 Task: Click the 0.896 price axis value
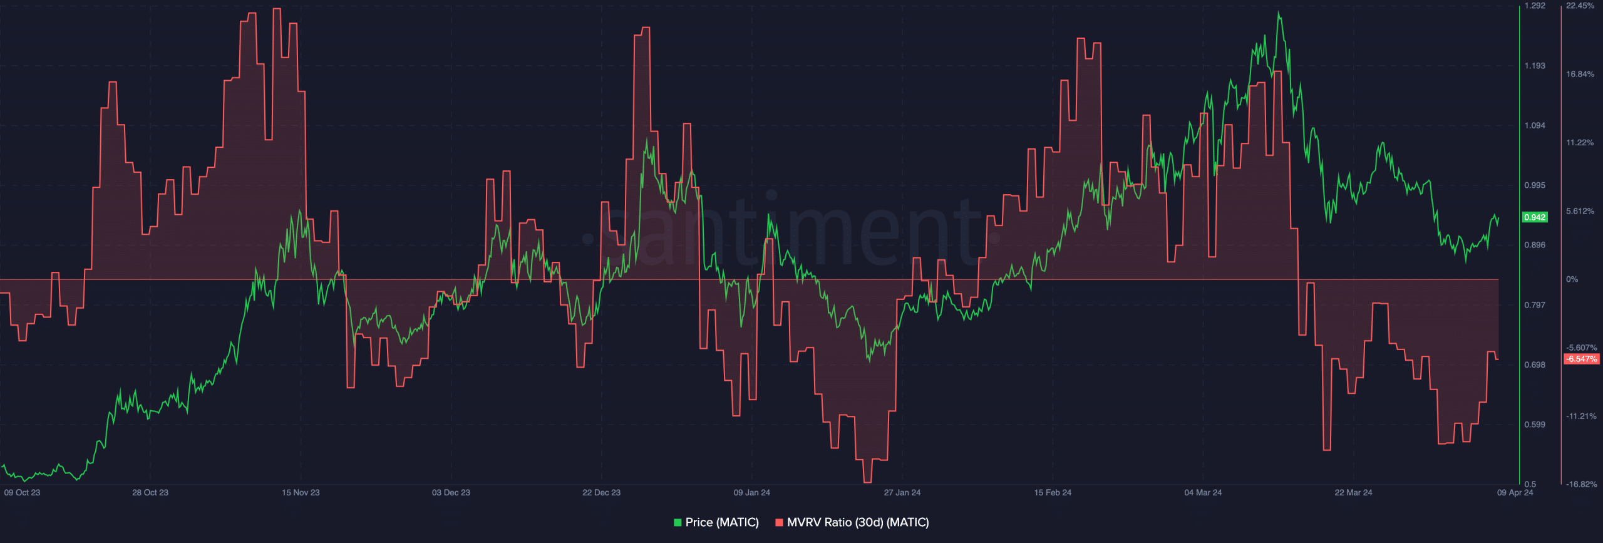(x=1535, y=245)
